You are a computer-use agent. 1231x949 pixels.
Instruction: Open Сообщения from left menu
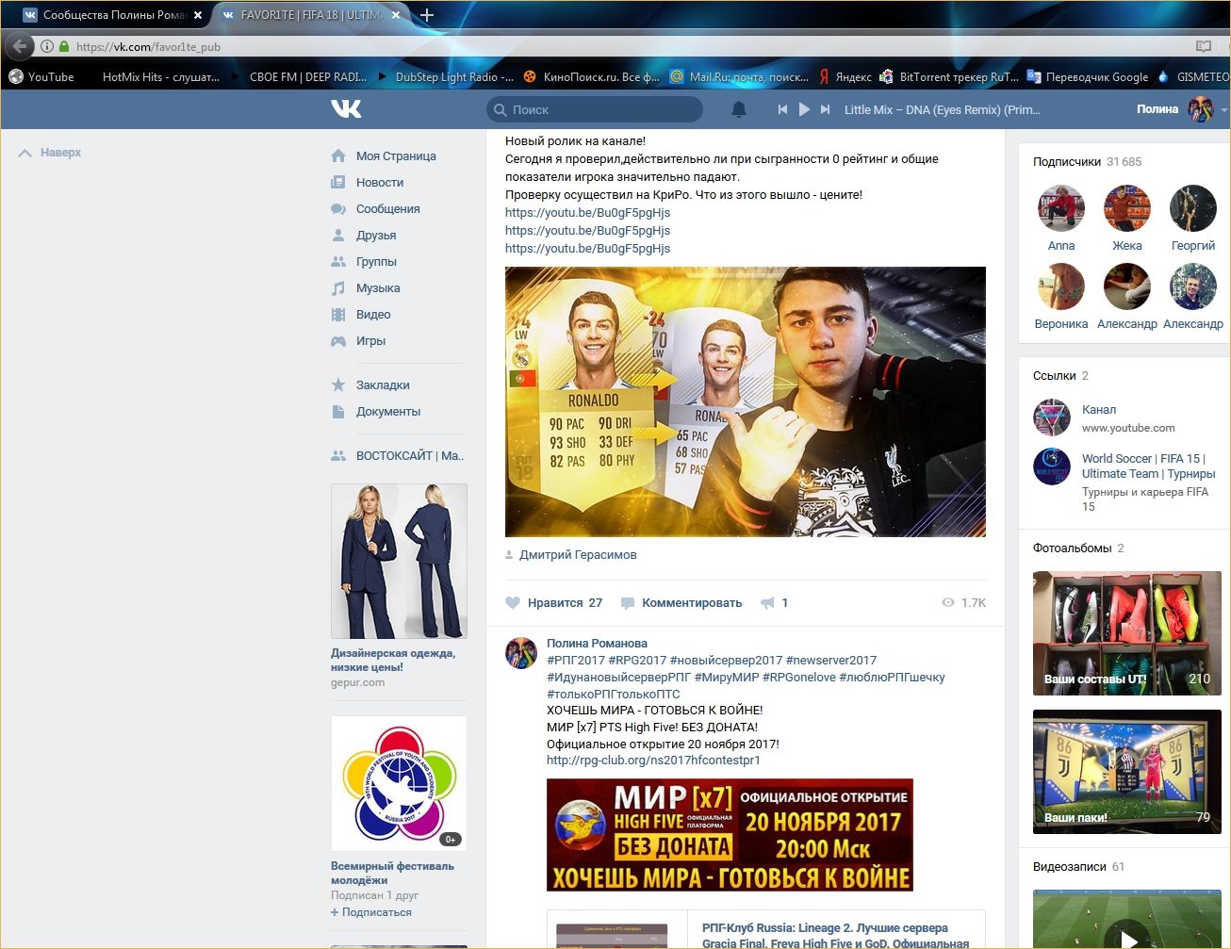(387, 209)
